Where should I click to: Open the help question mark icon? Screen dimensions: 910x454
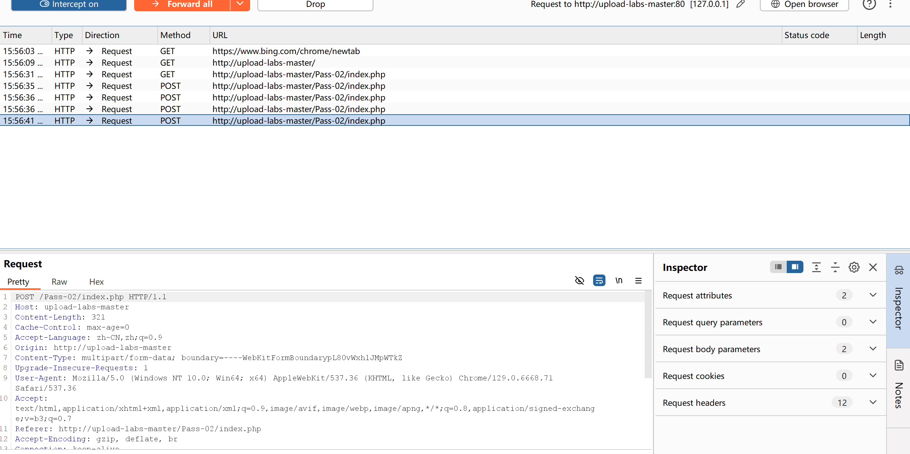tap(869, 4)
